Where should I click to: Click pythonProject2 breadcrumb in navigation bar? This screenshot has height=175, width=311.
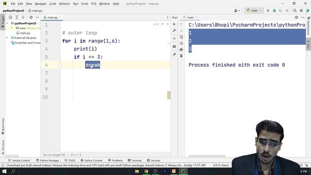(x=13, y=11)
